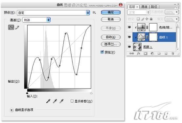Toggle the 预览(P) checkbox
This screenshot has height=123, width=182.
click(102, 52)
